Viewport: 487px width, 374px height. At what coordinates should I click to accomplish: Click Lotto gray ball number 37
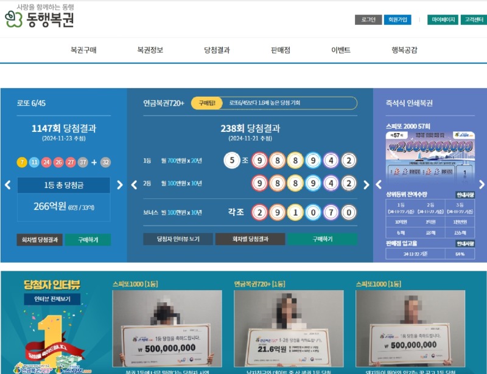click(x=83, y=162)
